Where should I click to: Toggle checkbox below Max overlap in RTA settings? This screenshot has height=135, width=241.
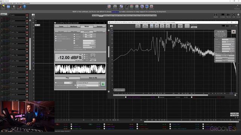coord(216,53)
